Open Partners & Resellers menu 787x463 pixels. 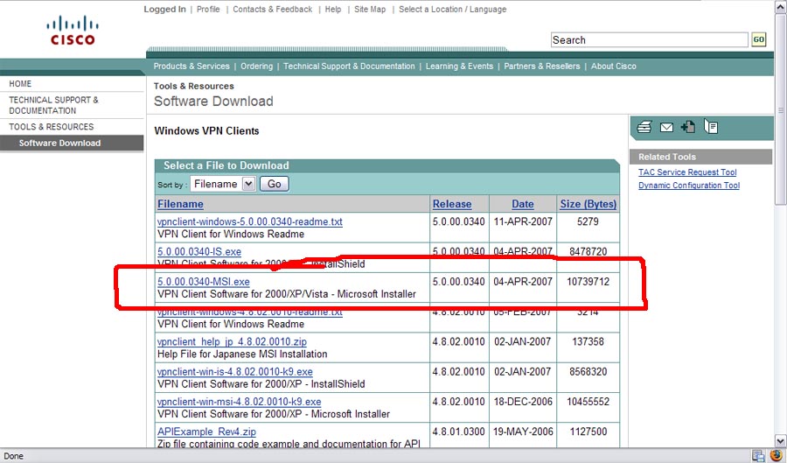tap(541, 67)
